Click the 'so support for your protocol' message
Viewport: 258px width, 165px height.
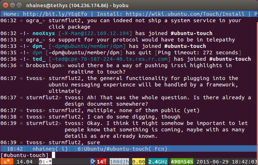pos(142,40)
